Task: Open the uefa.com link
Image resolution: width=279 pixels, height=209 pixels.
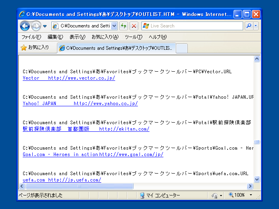Action: (62, 180)
